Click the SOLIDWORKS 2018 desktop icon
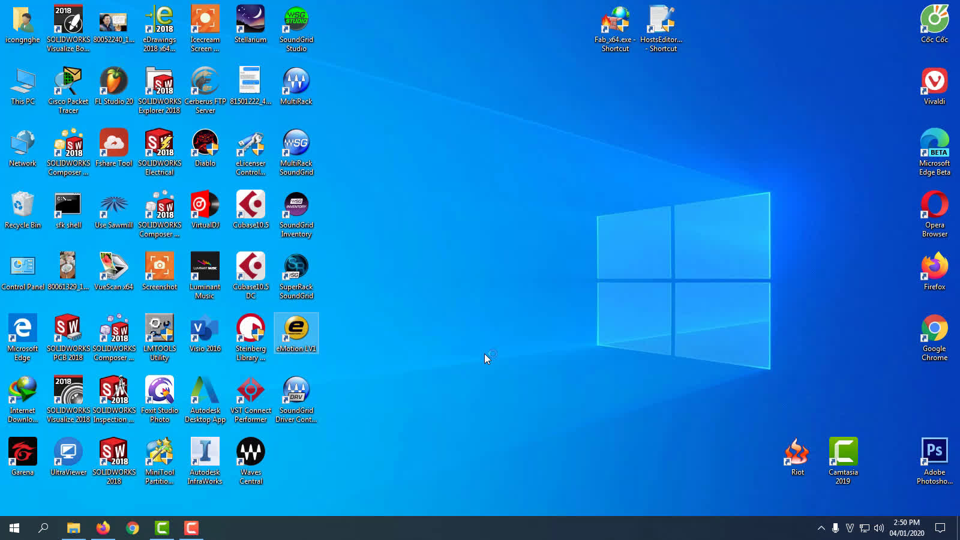This screenshot has height=540, width=960. [x=114, y=461]
